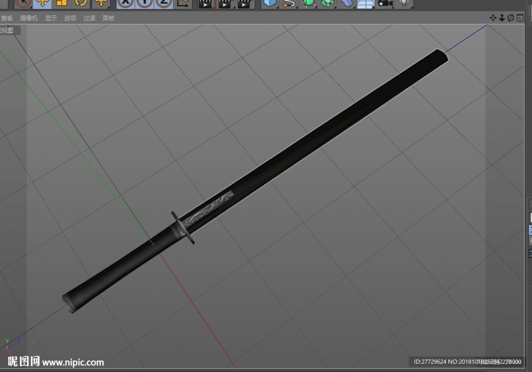Click the render view clapperboard icon
This screenshot has width=532, height=372.
(207, 4)
